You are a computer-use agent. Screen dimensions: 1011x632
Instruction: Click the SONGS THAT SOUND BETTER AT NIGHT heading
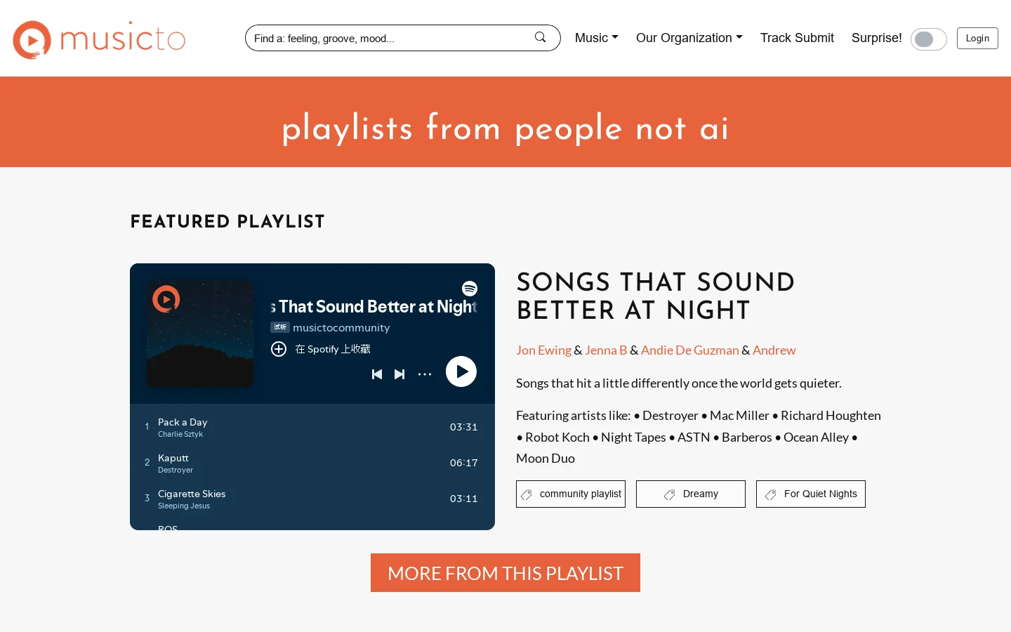656,296
